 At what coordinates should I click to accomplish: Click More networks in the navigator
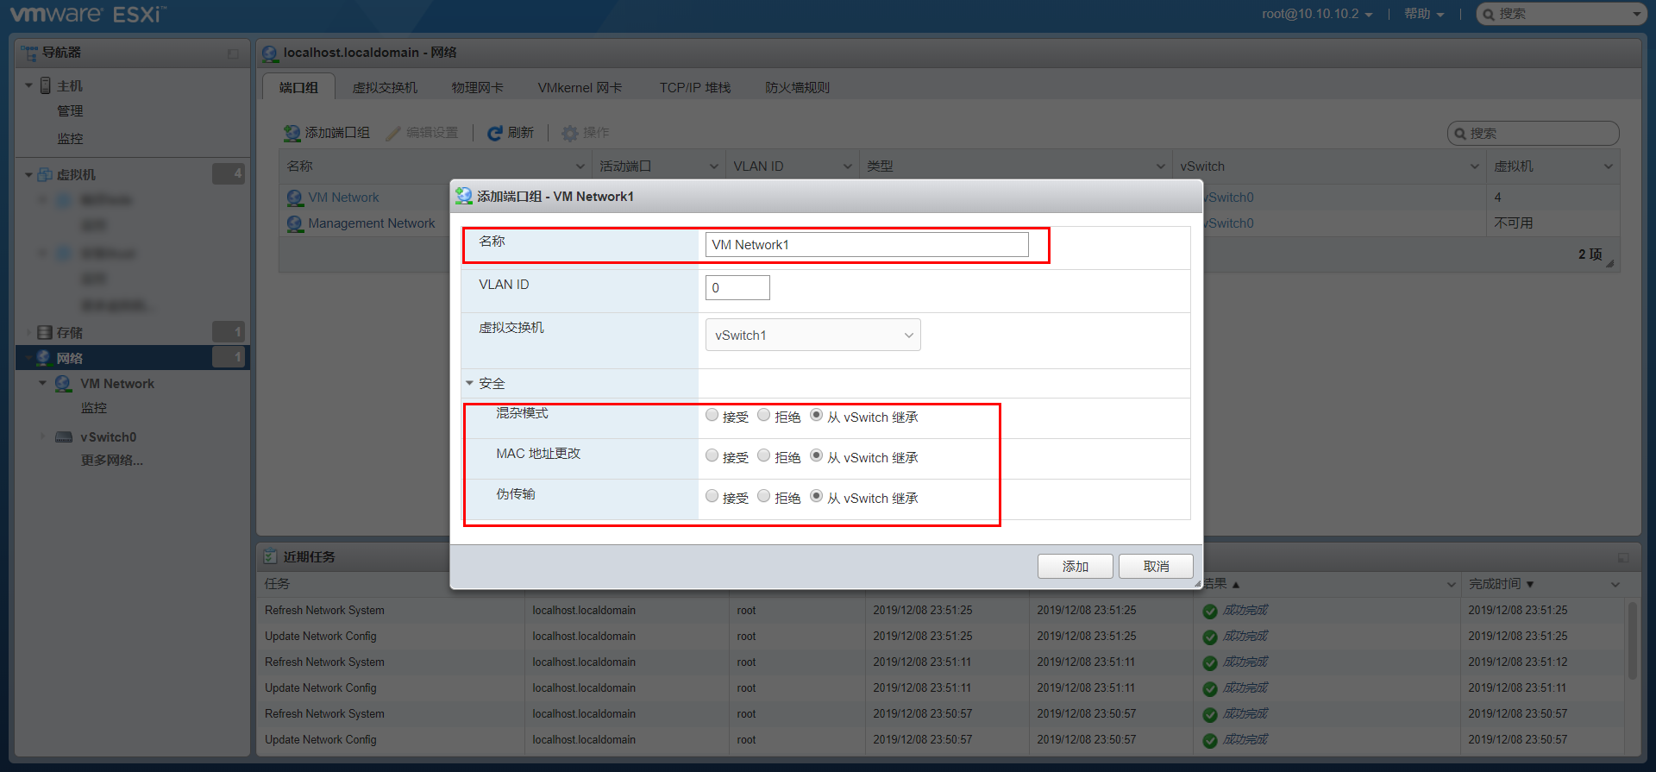coord(112,461)
